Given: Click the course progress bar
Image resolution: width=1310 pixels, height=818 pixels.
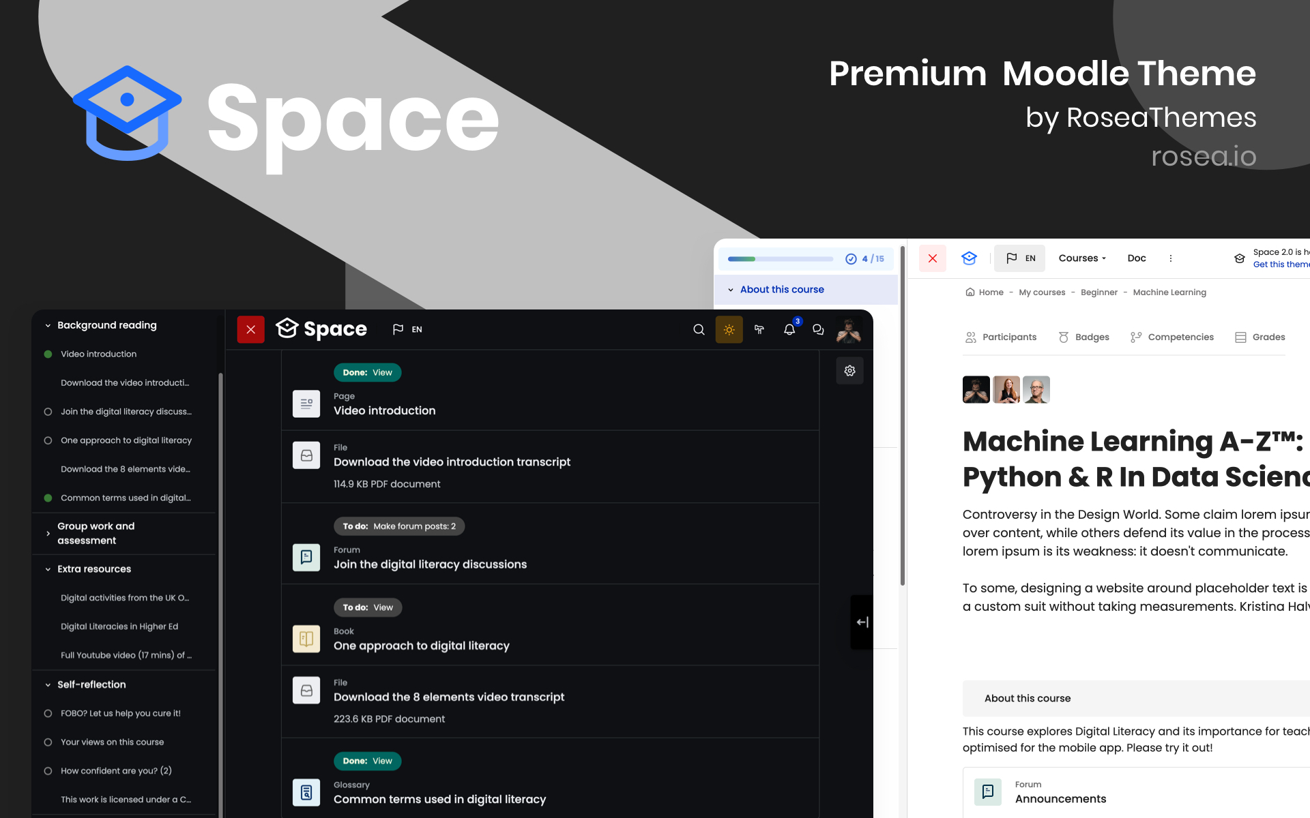Looking at the screenshot, I should [x=780, y=259].
